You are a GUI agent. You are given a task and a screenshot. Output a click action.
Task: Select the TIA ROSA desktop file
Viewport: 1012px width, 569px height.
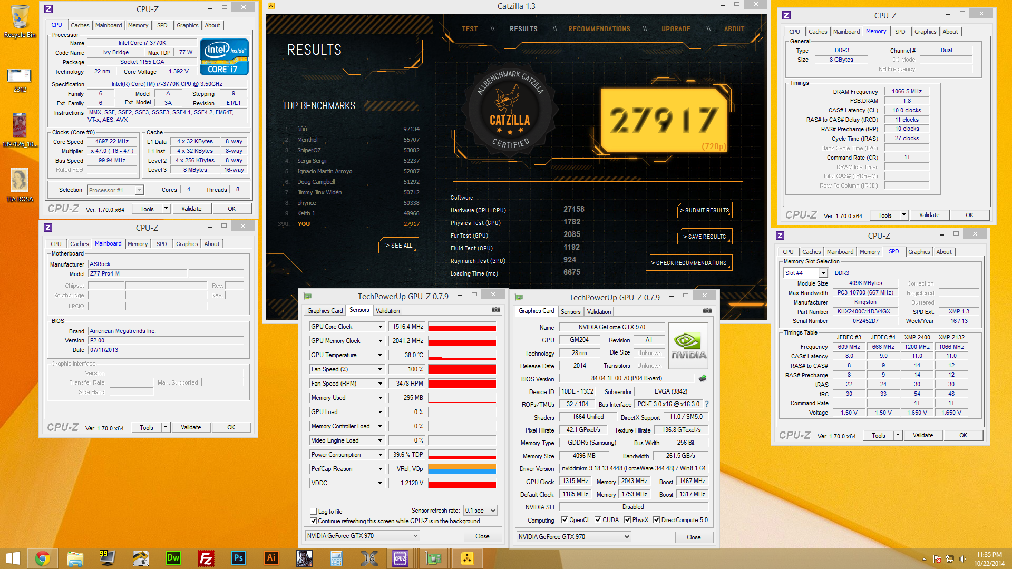[x=20, y=185]
